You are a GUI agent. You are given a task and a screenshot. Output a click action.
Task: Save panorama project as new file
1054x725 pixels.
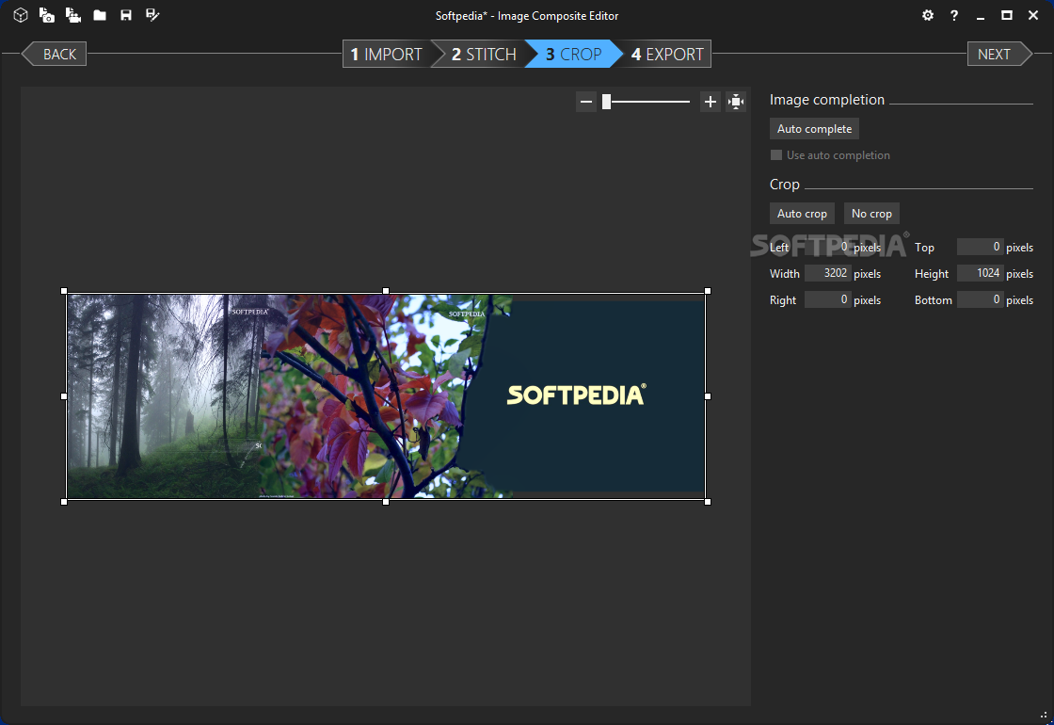coord(152,15)
